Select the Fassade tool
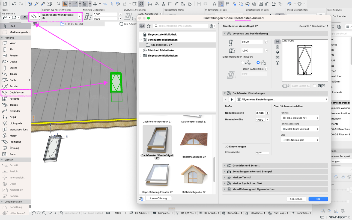Screen dimensions: 352x220 click(x=16, y=99)
